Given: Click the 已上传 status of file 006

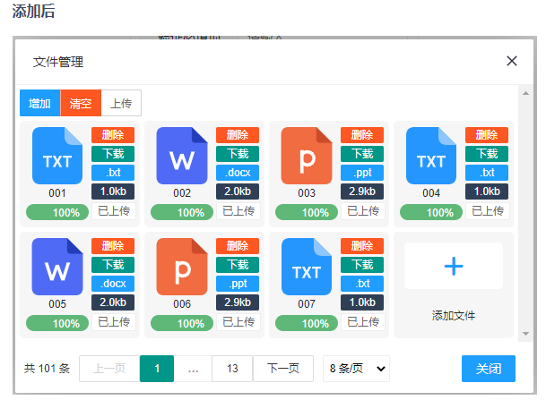Looking at the screenshot, I should (x=238, y=322).
